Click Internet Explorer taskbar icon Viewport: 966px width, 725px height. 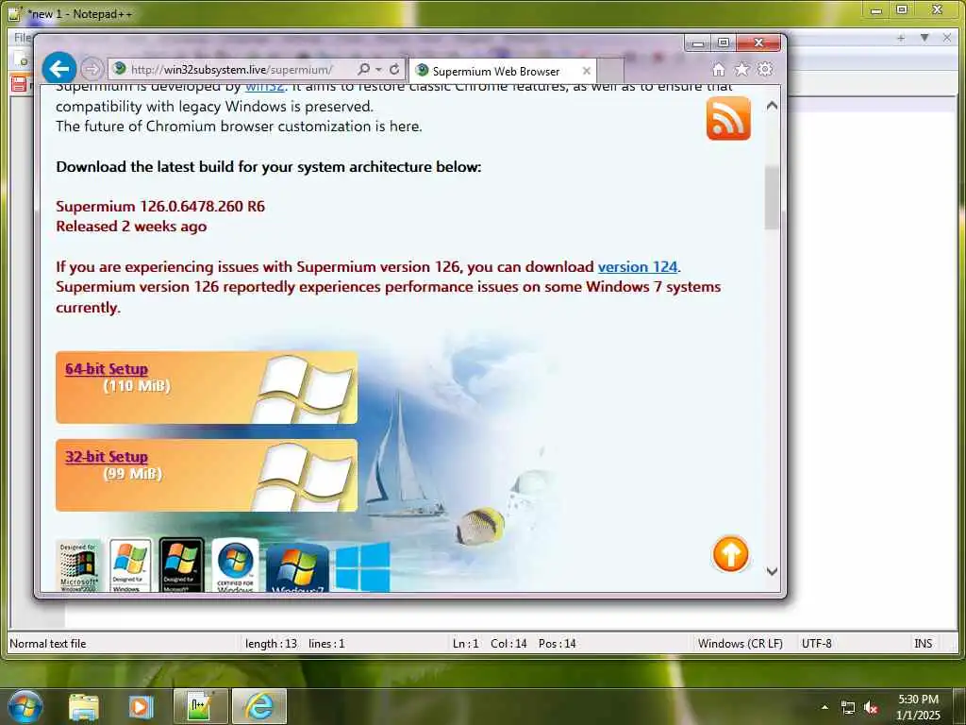(258, 706)
